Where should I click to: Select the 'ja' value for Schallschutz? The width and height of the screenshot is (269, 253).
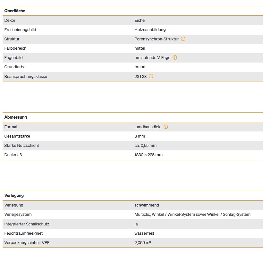(x=136, y=224)
